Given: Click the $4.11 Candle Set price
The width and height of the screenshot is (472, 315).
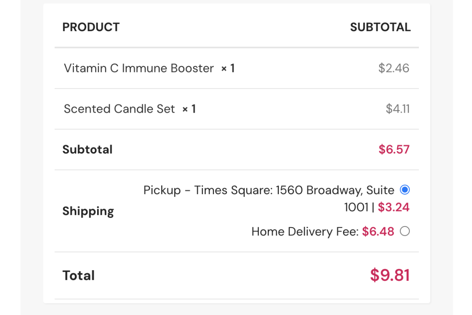Looking at the screenshot, I should click(x=398, y=109).
